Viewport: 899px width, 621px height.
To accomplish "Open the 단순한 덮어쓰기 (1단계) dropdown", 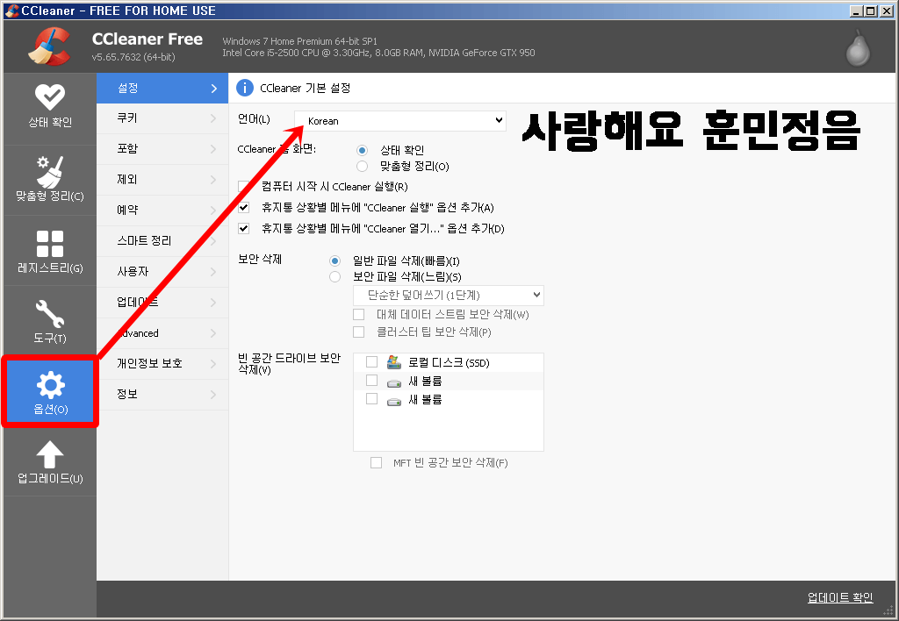I will click(449, 295).
